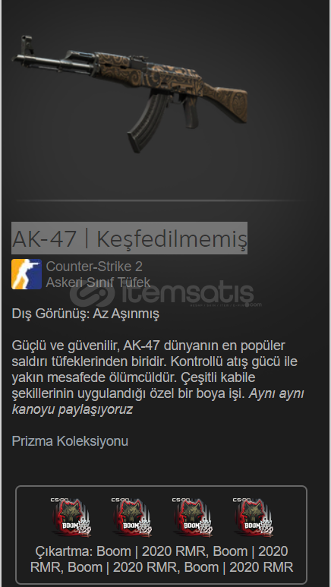
Task: Click the itemsatış watermark wordmark
Action: point(188,293)
